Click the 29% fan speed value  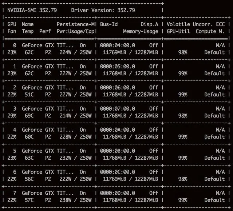coord(12,116)
